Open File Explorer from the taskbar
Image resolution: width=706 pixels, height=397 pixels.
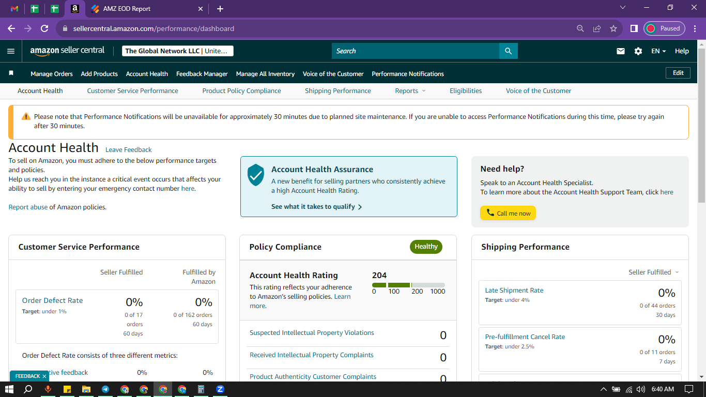click(86, 389)
